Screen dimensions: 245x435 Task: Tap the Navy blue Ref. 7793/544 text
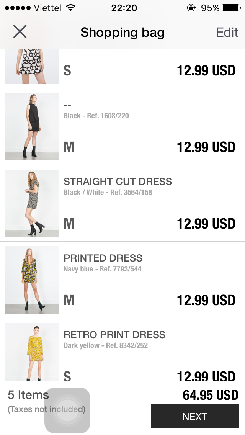tap(102, 269)
